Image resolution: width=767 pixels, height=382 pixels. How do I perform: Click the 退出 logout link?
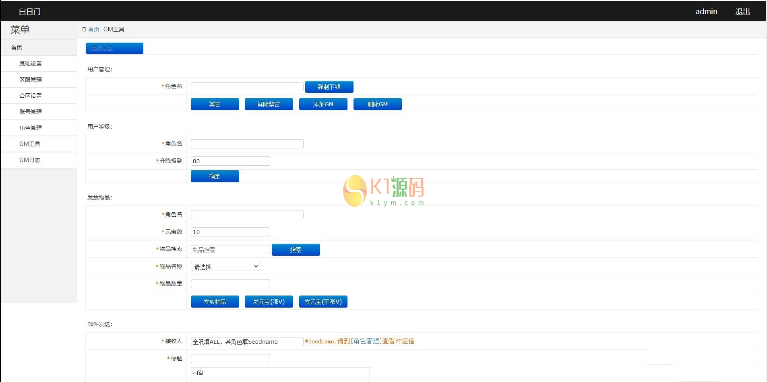click(742, 12)
